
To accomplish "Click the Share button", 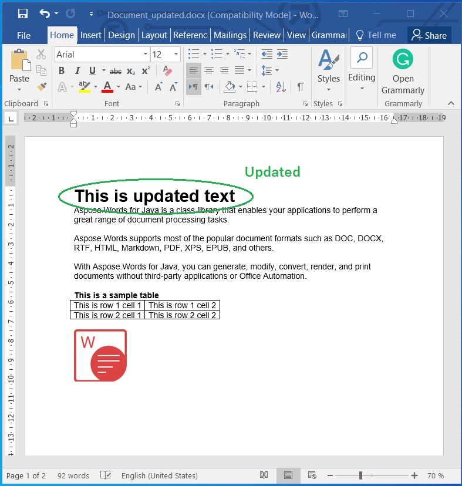I will coord(429,35).
